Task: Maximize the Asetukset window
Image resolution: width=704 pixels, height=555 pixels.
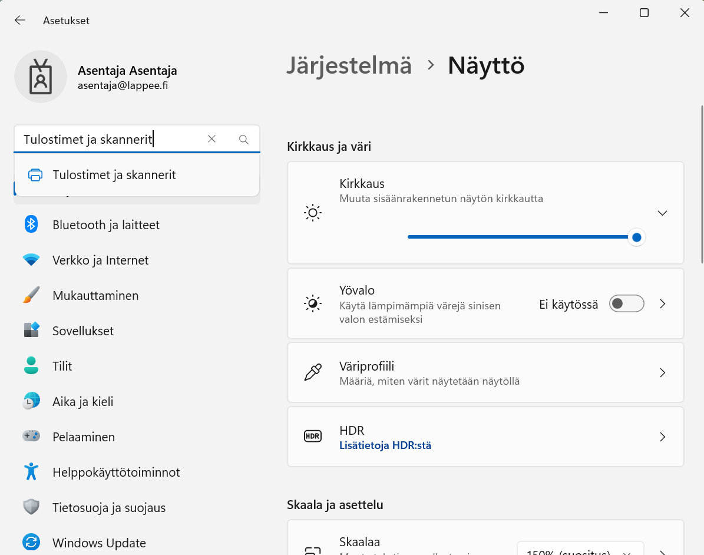Action: 644,12
